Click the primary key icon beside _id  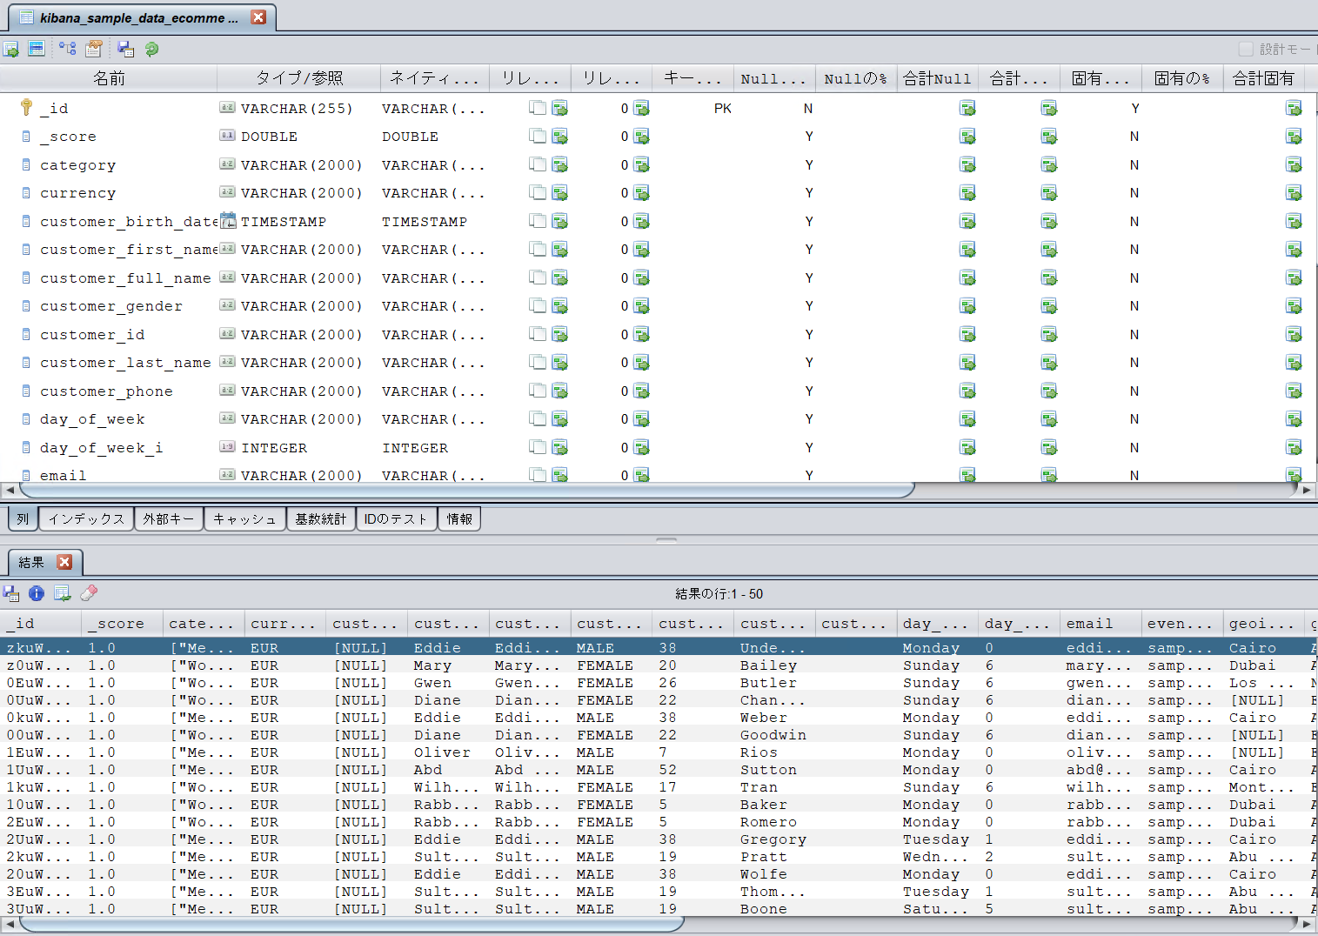(27, 108)
